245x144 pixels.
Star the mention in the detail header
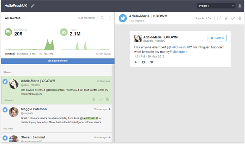[x=226, y=18]
